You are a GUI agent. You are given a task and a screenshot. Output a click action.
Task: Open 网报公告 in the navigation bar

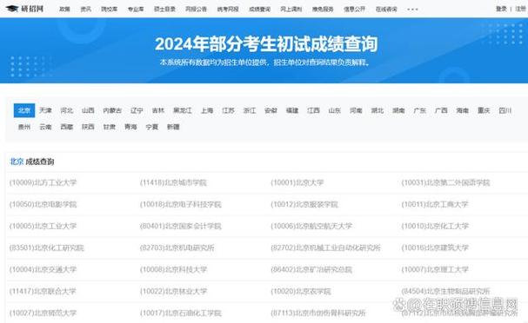coord(196,9)
